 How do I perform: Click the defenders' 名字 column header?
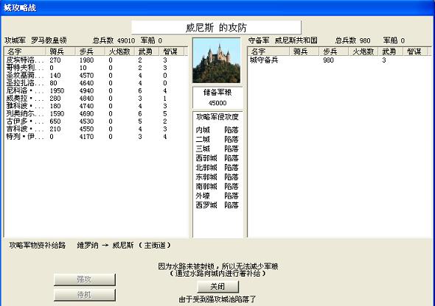pyautogui.click(x=269, y=51)
